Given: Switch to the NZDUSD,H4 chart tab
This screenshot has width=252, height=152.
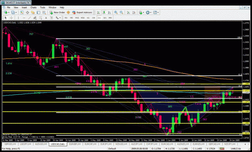Looking at the screenshot, I should 121,144.
